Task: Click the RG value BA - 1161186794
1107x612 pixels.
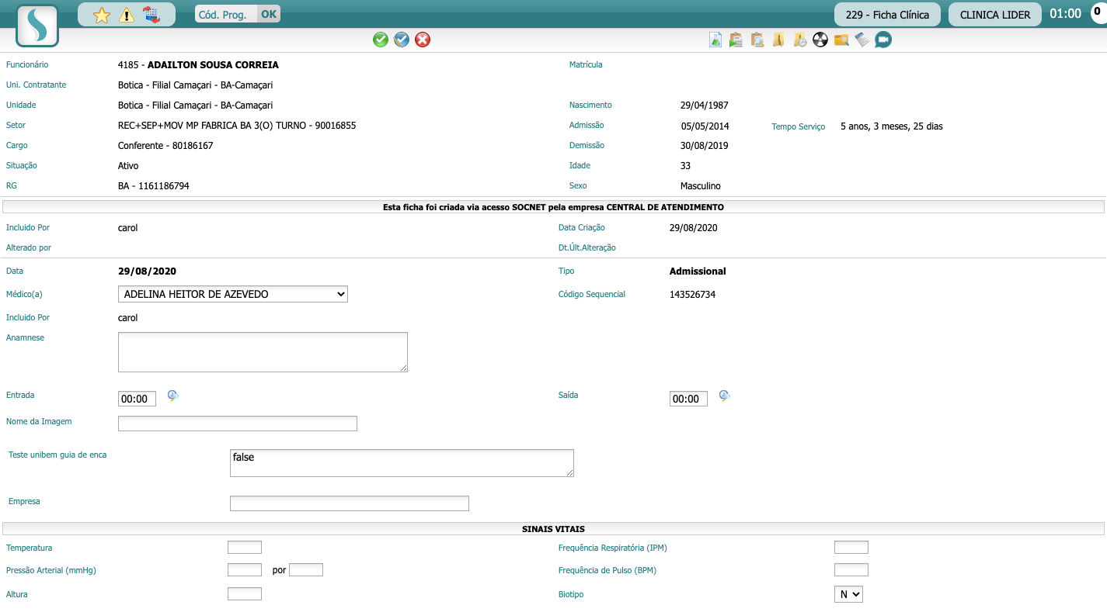Action: click(154, 186)
